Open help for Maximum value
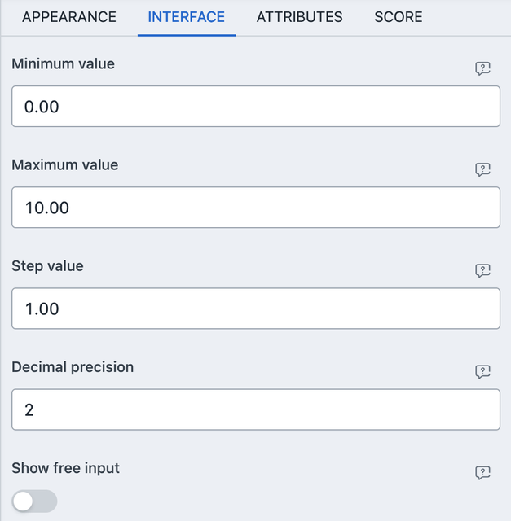Image resolution: width=511 pixels, height=521 pixels. point(482,169)
